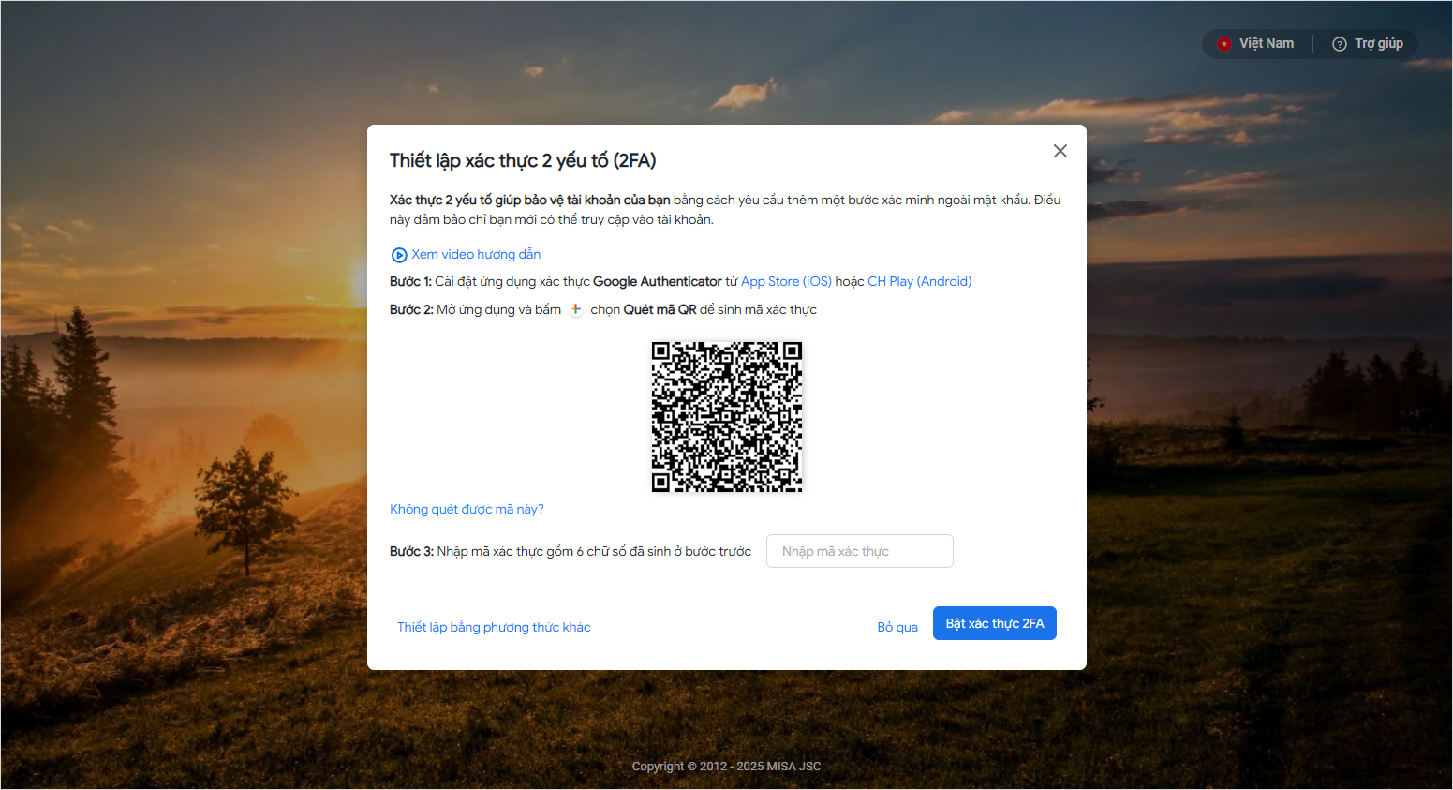Click the Copyright MISA JSC footer text
Viewport: 1453px width, 790px height.
[726, 766]
